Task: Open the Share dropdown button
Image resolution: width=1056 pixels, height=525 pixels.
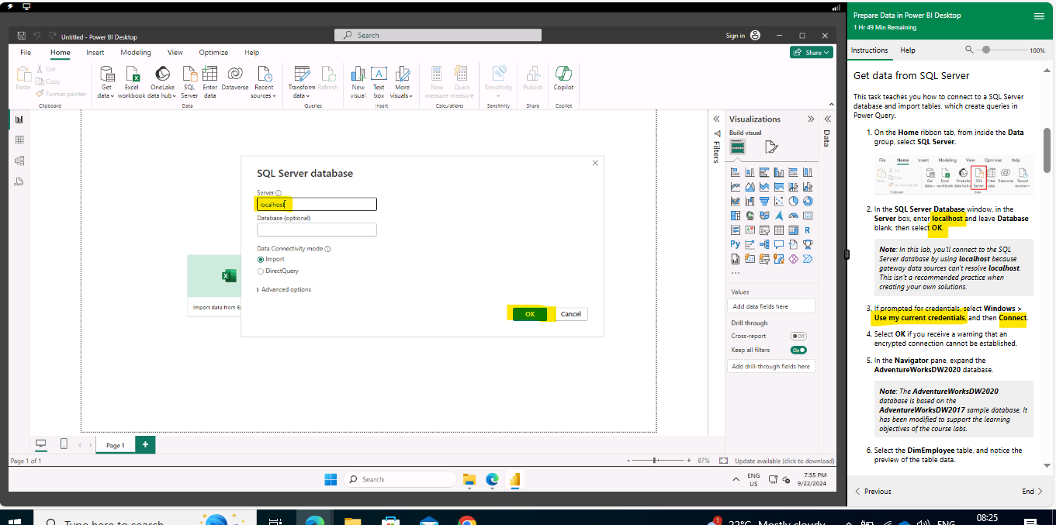Action: (x=812, y=52)
